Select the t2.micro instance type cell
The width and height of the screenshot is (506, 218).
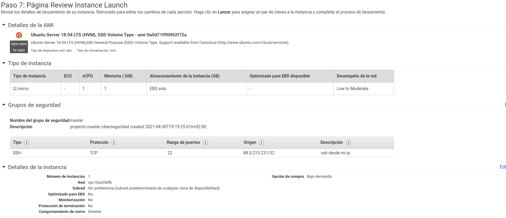coord(21,89)
